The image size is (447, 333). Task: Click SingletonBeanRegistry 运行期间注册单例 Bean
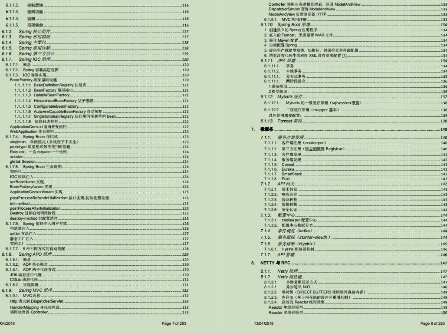pyautogui.click(x=102, y=116)
